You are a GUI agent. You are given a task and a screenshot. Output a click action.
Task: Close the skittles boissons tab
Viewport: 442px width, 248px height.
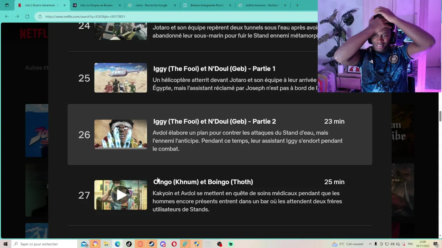pos(285,5)
